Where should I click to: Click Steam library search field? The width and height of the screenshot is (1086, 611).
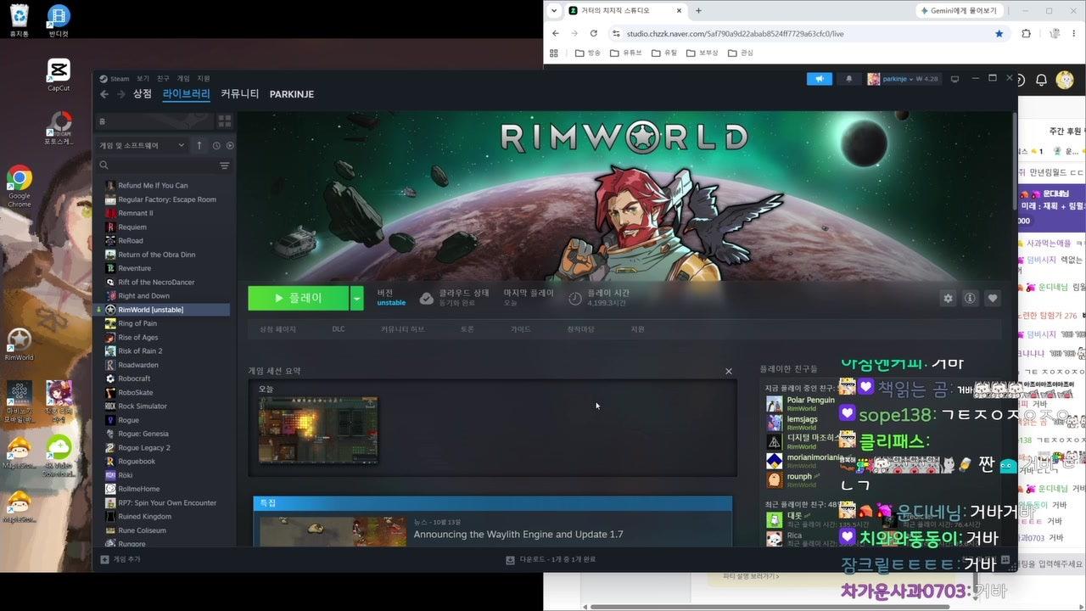coord(157,165)
